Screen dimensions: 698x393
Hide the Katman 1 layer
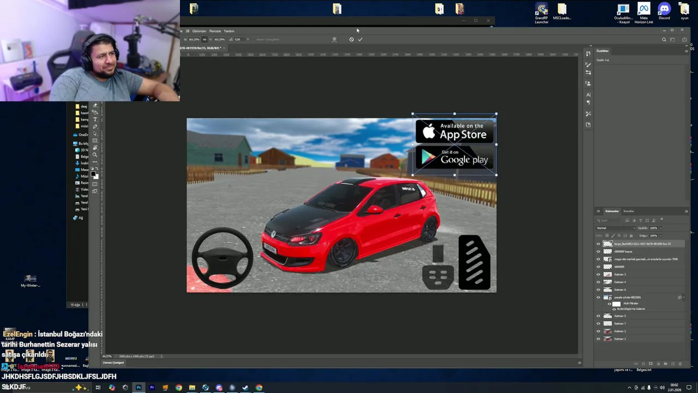[x=598, y=339]
